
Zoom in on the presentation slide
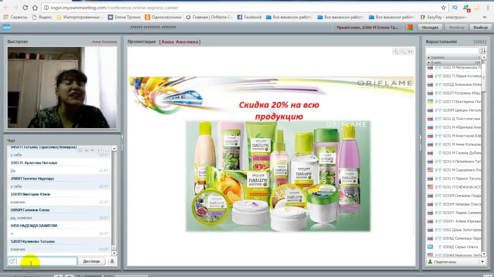(396, 52)
